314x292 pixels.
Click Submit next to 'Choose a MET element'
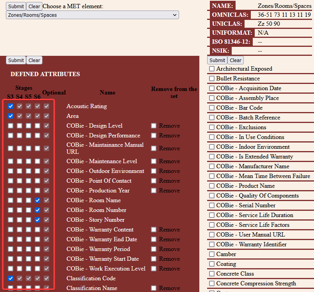[x=16, y=6]
